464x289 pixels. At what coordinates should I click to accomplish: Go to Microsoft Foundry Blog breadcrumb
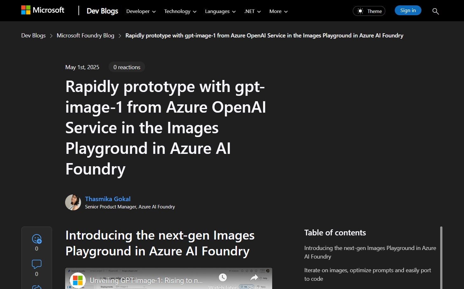pos(85,36)
